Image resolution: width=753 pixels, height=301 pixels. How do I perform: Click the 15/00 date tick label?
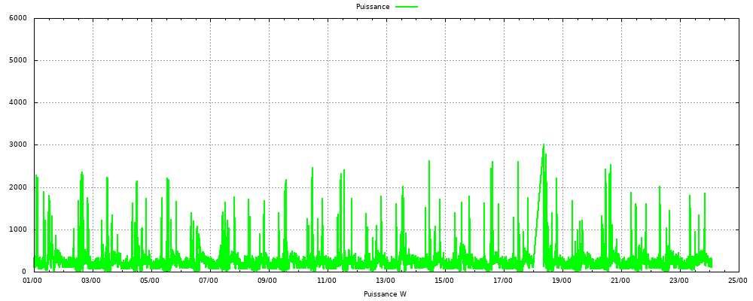coord(444,281)
